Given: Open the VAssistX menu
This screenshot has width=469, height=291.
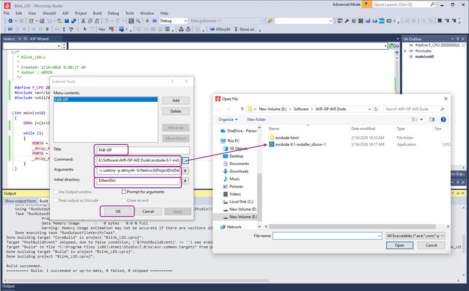Looking at the screenshot, I should [x=49, y=13].
